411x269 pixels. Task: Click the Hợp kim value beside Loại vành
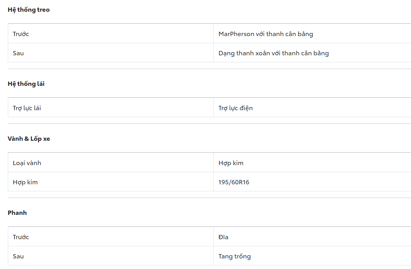coord(231,163)
